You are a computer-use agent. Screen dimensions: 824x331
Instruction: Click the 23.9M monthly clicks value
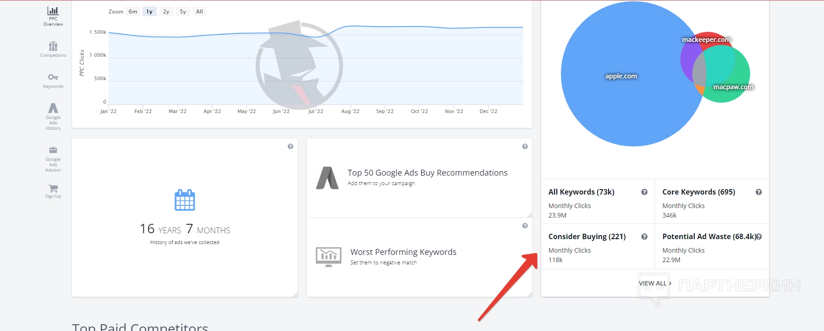557,215
